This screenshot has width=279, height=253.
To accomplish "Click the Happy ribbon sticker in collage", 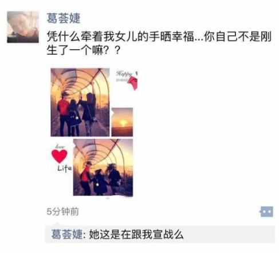I will 127,79.
